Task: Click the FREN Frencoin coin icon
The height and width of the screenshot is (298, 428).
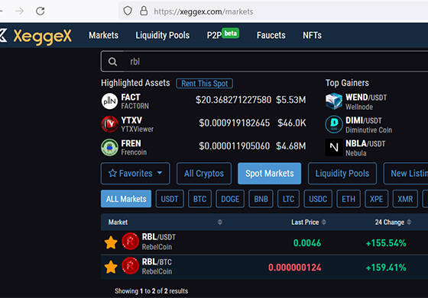Action: [109, 147]
